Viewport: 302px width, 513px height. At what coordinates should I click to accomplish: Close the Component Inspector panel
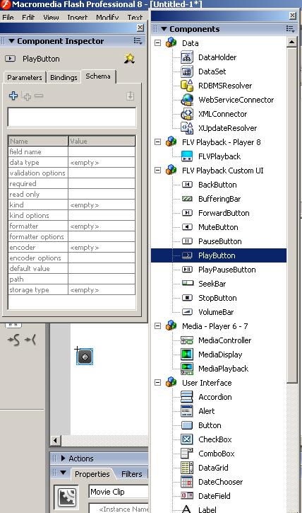[140, 28]
